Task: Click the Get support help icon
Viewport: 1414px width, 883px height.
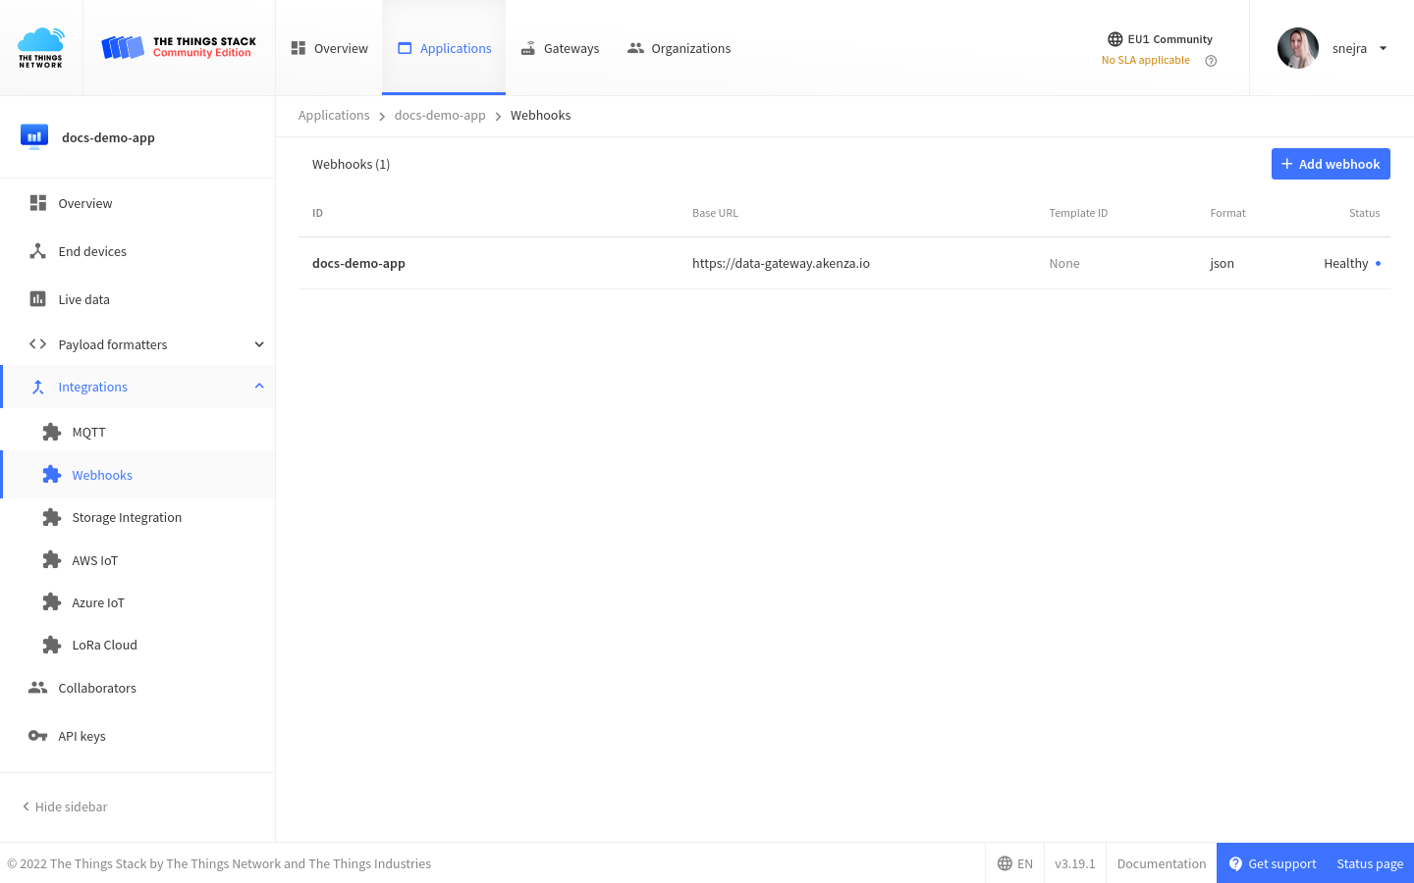Action: point(1236,863)
